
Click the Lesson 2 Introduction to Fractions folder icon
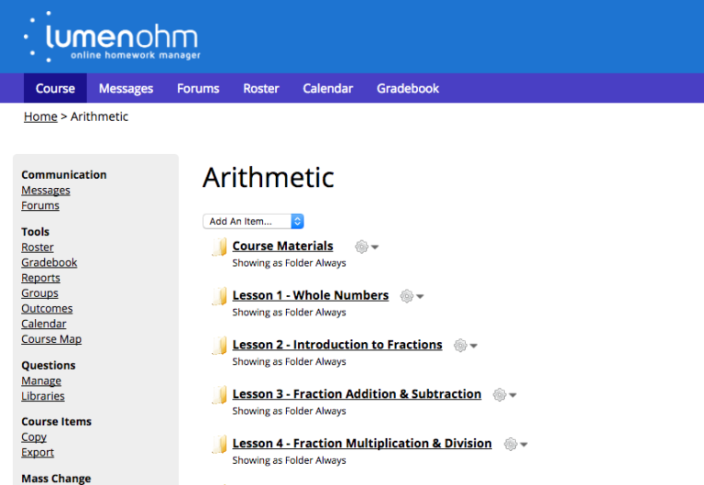(x=219, y=346)
